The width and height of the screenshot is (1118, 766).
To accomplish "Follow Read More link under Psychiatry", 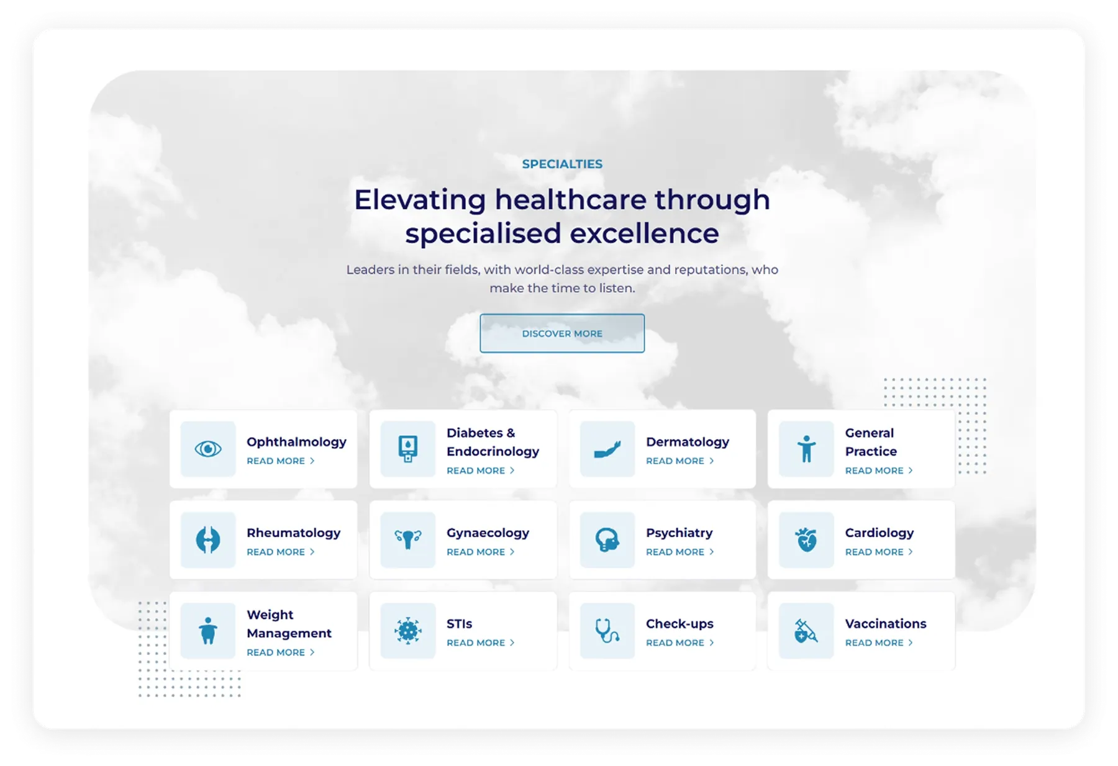I will click(x=680, y=552).
